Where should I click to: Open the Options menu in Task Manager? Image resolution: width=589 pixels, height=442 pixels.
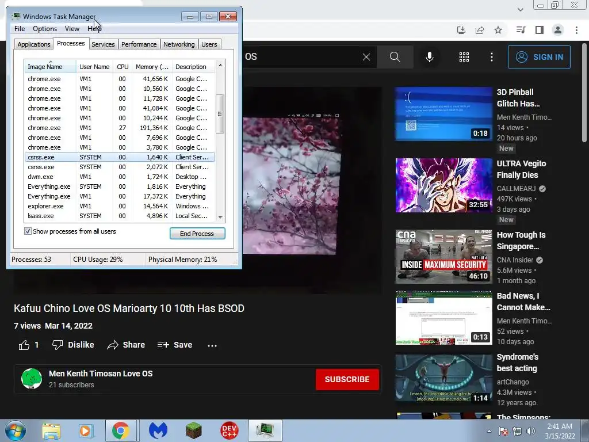(x=45, y=29)
